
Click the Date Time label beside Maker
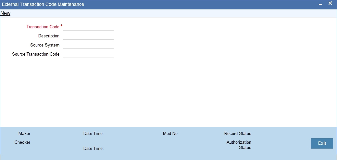tap(94, 134)
